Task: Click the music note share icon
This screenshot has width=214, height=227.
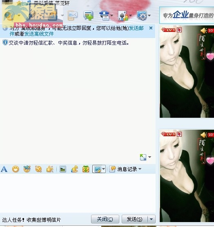Action: tap(74, 169)
